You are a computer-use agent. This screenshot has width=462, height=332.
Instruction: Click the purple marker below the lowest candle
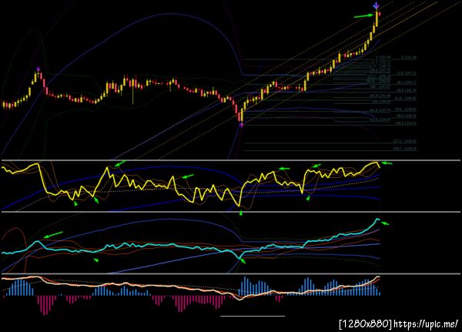click(x=241, y=125)
